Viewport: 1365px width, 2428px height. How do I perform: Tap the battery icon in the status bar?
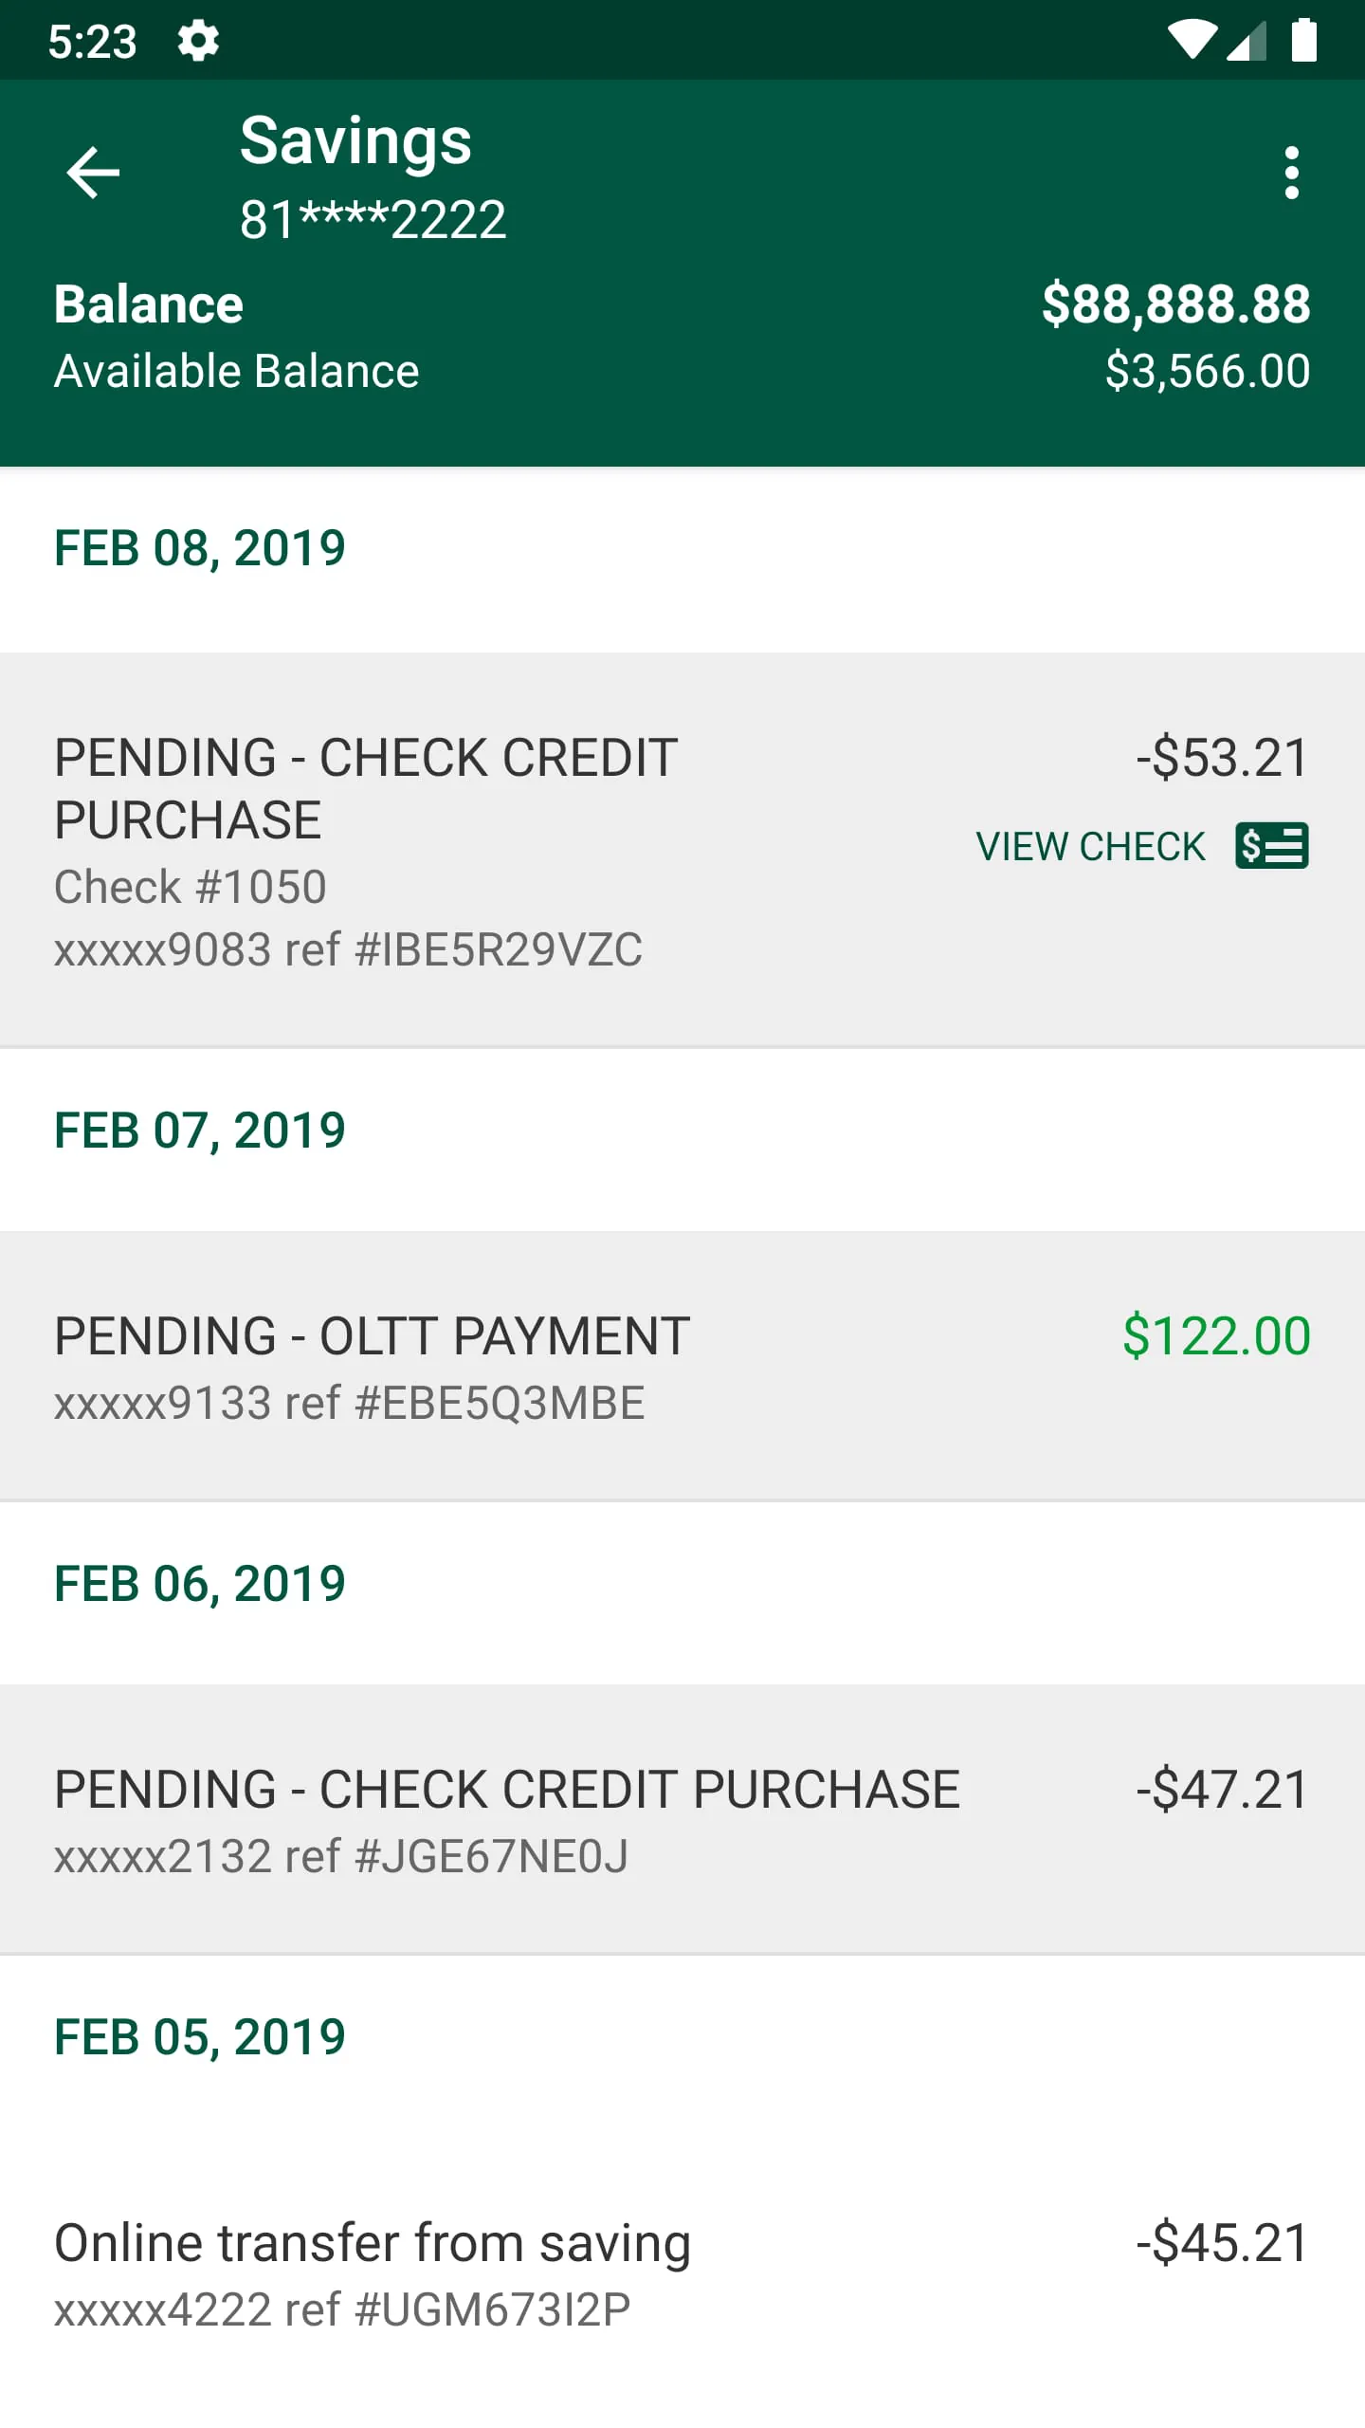coord(1305,39)
